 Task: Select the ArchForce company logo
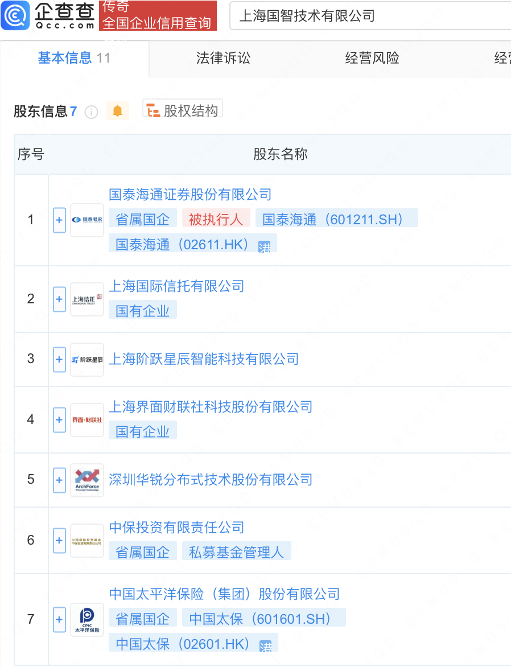[x=86, y=480]
